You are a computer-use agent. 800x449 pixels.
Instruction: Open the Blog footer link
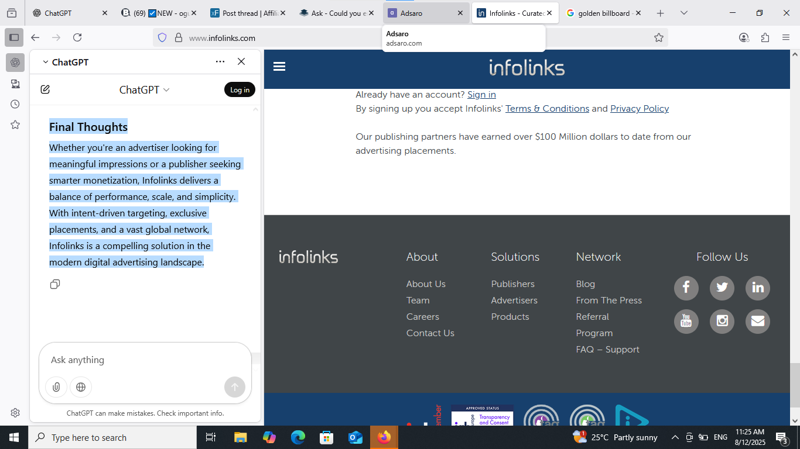(x=585, y=284)
